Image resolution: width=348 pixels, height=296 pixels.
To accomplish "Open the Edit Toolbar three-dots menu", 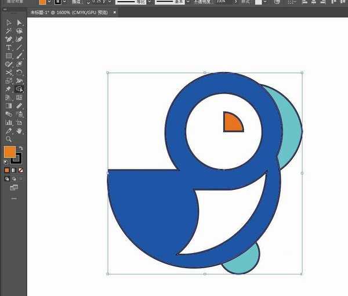I will click(14, 198).
